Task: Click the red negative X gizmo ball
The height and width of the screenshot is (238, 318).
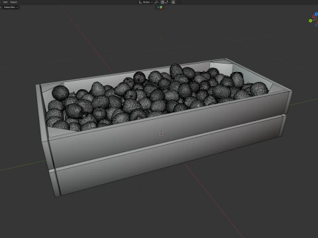Action: pos(314,17)
